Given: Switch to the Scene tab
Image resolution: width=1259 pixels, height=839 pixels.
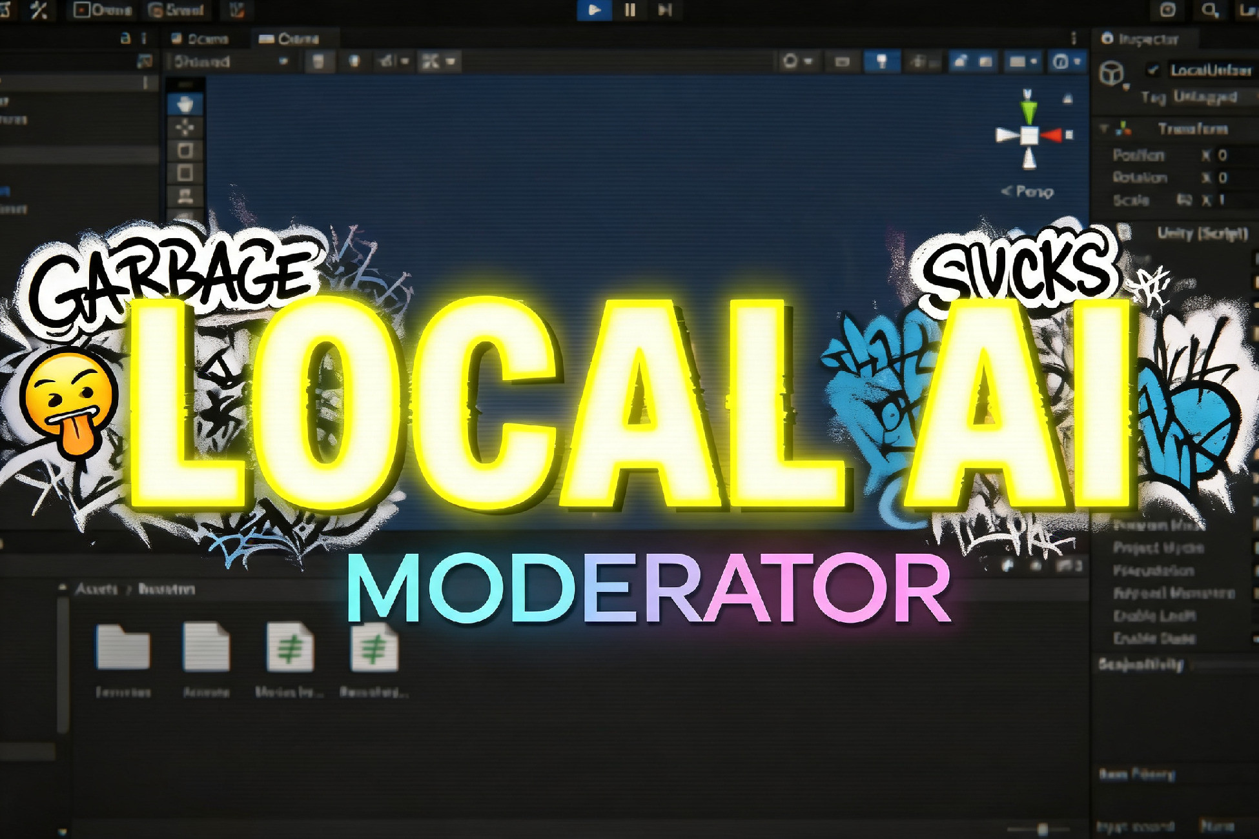Looking at the screenshot, I should (200, 39).
